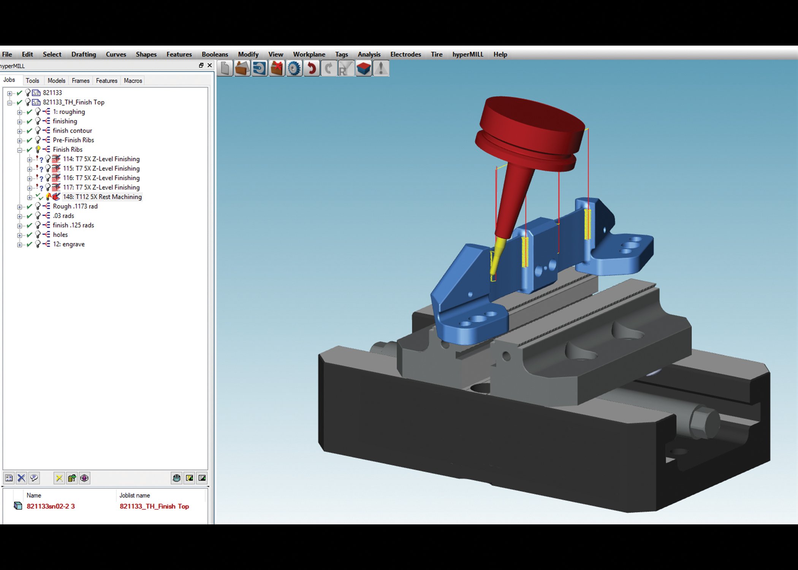Click the blue gear settings icon
This screenshot has width=798, height=570.
click(294, 69)
